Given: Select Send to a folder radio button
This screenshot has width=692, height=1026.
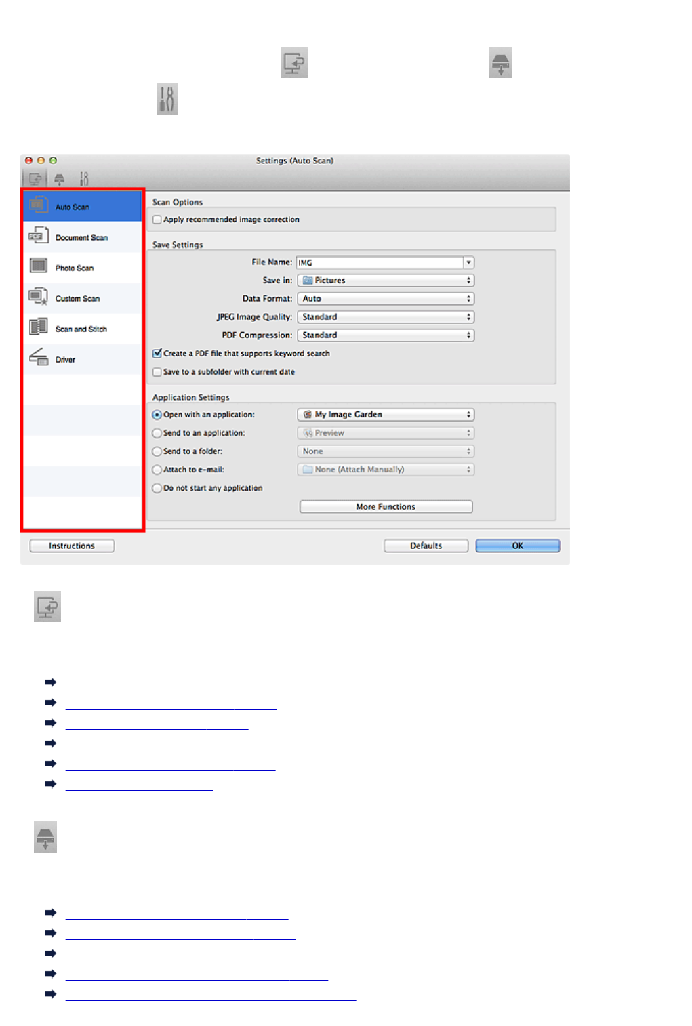Looking at the screenshot, I should [x=157, y=451].
